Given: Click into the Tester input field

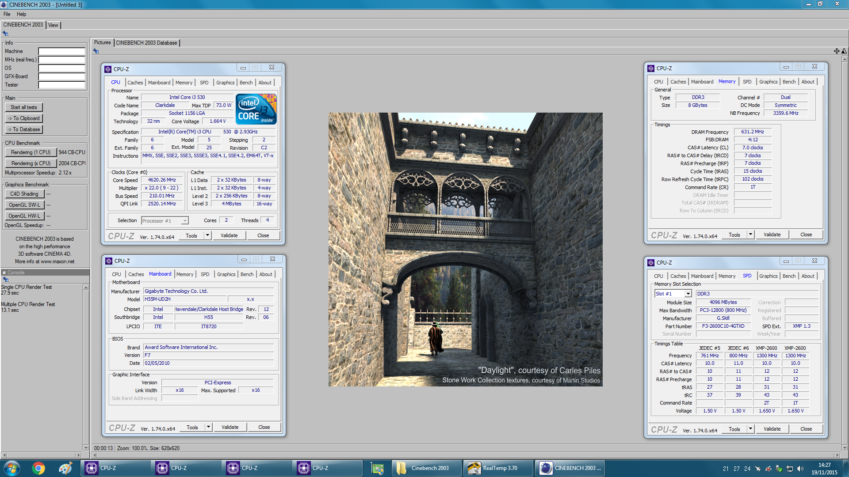Looking at the screenshot, I should pyautogui.click(x=62, y=85).
